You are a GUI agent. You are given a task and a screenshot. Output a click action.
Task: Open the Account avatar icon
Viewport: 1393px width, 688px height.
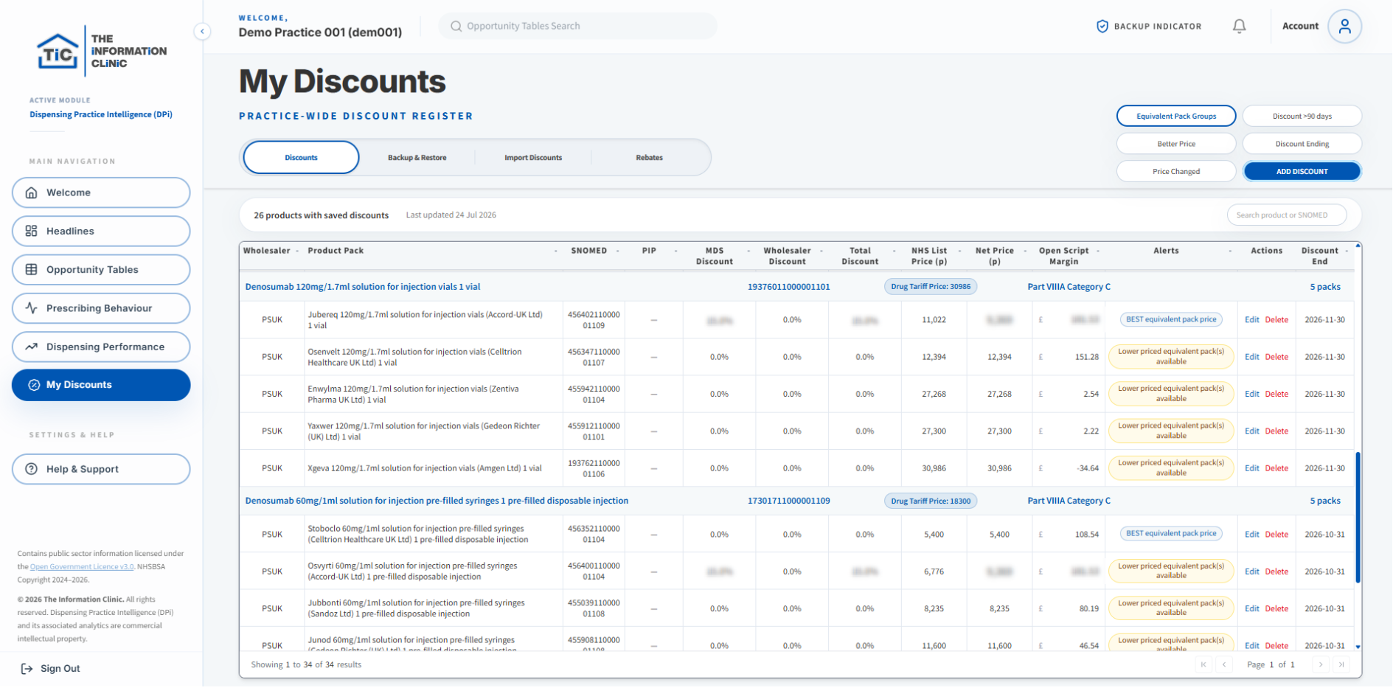1344,26
